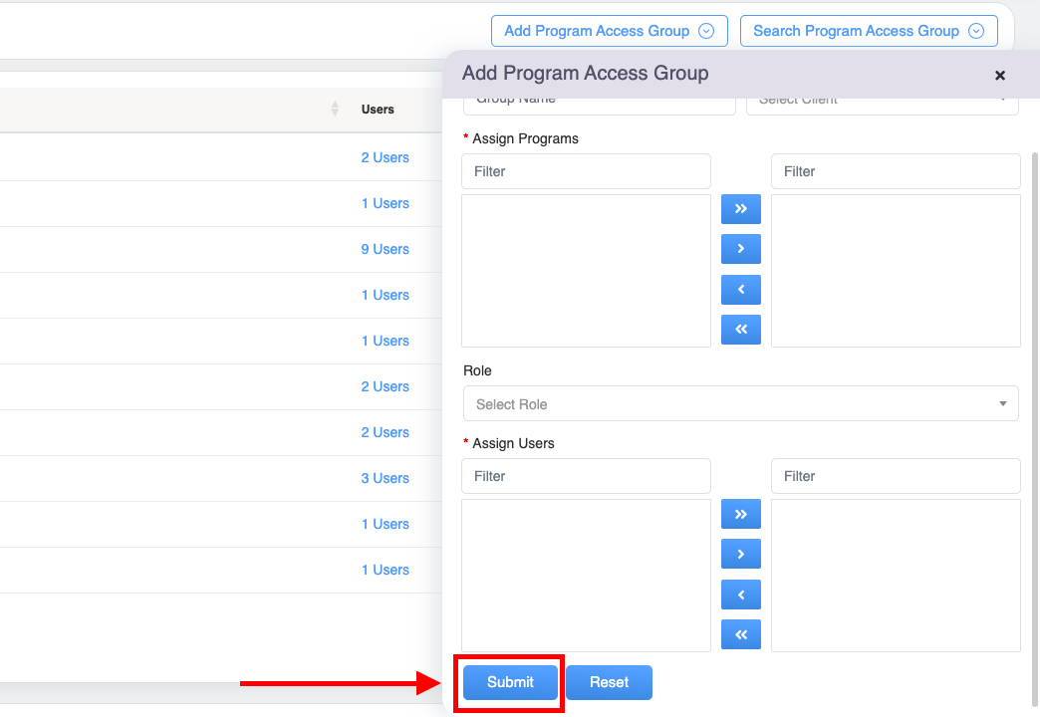The image size is (1040, 717).
Task: Click the selected users Filter field
Action: click(x=895, y=476)
